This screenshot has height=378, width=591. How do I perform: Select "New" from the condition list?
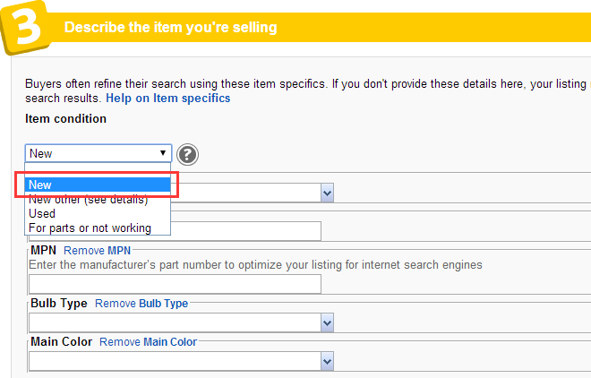pos(97,185)
